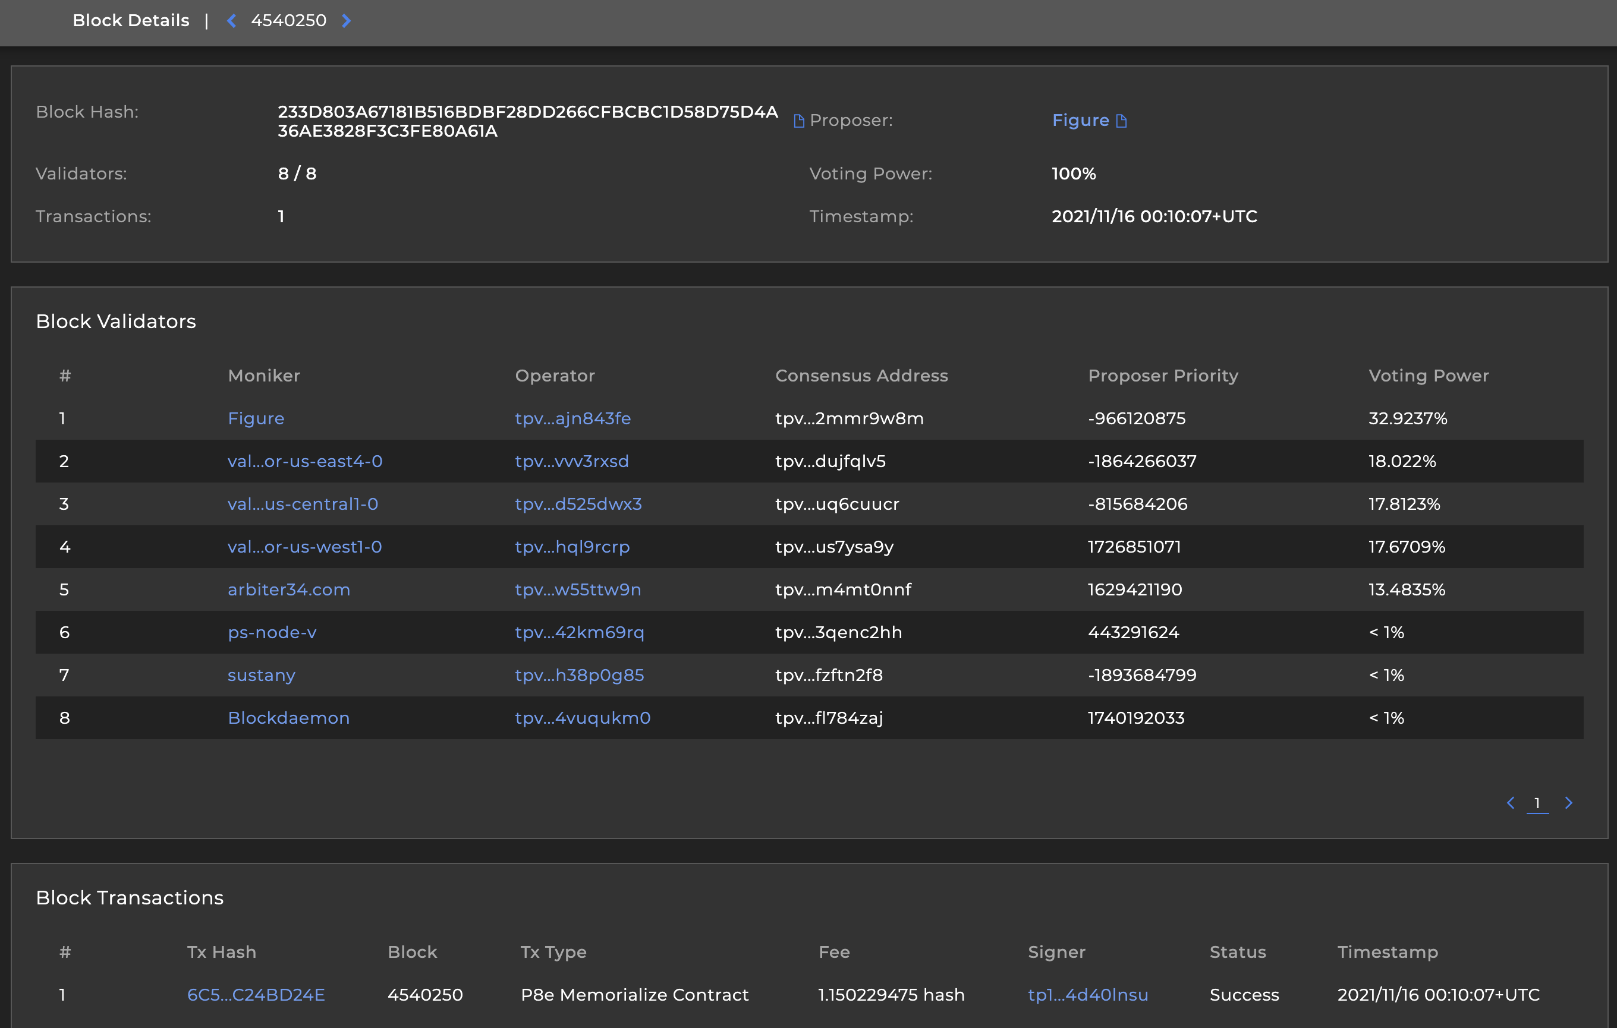Open Figure moniker in validators table
1617x1028 pixels.
point(256,418)
